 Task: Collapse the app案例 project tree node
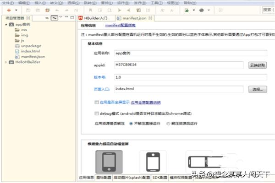[5, 24]
